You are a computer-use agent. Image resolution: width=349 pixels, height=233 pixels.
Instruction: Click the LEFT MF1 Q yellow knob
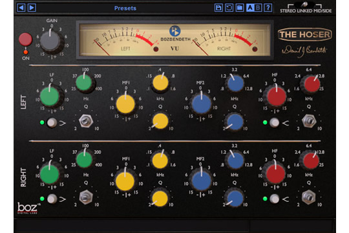pos(160,121)
